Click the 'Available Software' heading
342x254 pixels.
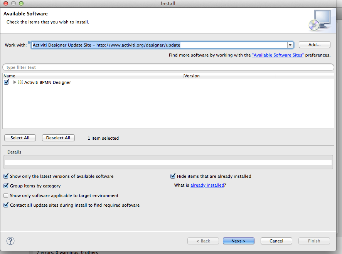(25, 14)
